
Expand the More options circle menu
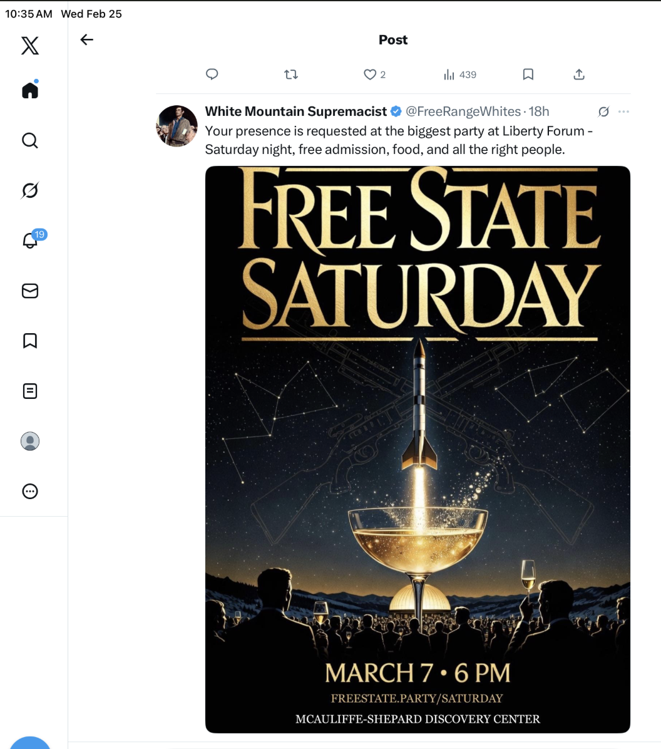(x=30, y=492)
